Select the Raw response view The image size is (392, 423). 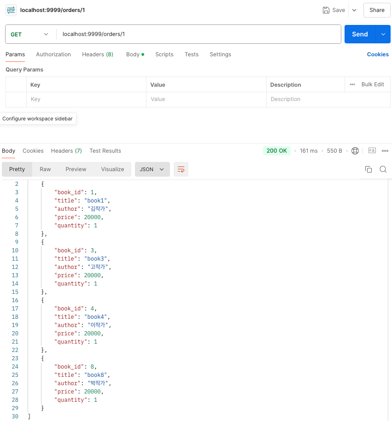coord(45,169)
